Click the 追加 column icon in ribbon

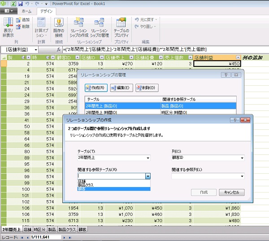[22, 20]
